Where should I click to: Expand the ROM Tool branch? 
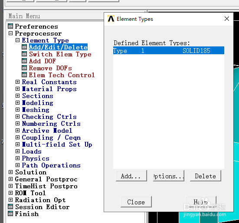click(x=10, y=193)
